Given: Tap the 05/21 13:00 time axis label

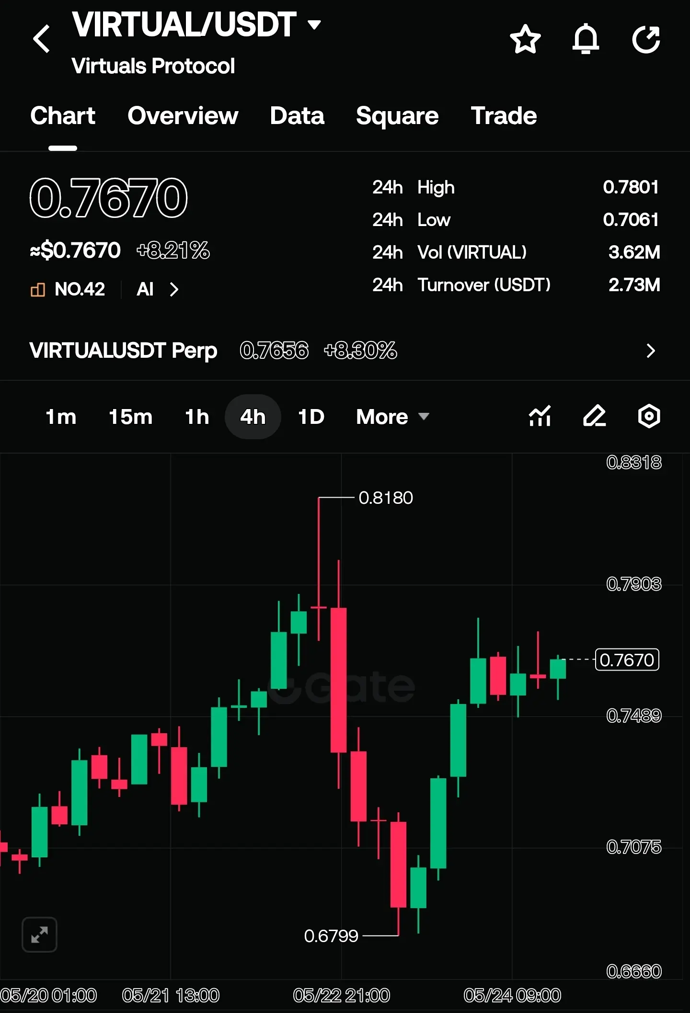Looking at the screenshot, I should tap(171, 995).
